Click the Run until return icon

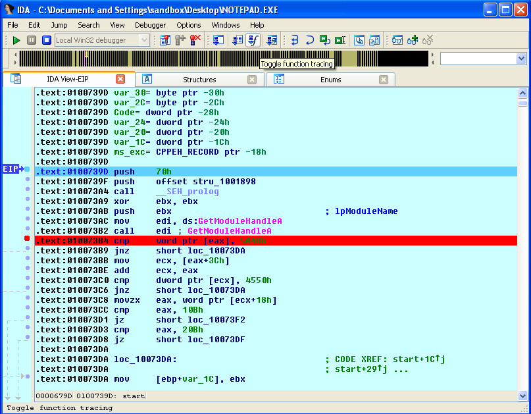tap(324, 40)
